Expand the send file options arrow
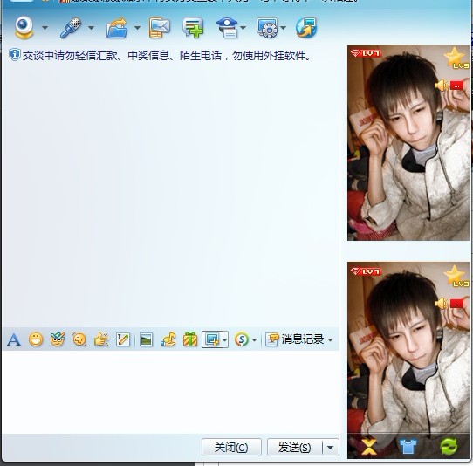 pyautogui.click(x=137, y=28)
